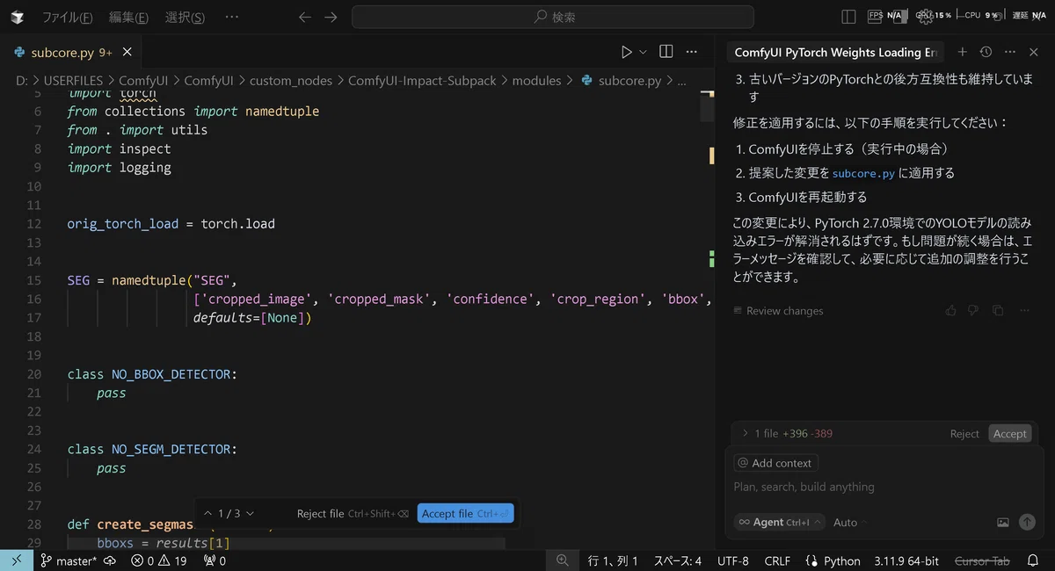1055x571 pixels.
Task: Click Accept file in the diff bar
Action: click(465, 514)
